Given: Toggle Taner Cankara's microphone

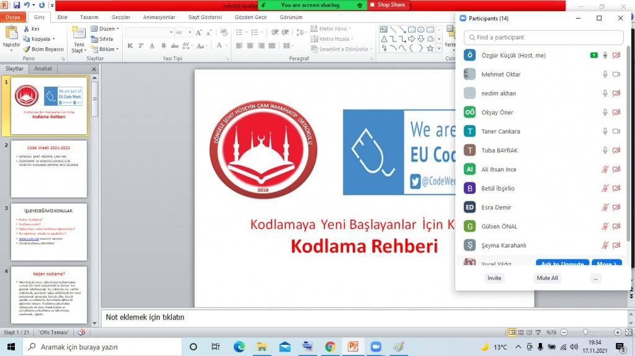Looking at the screenshot, I should click(605, 131).
